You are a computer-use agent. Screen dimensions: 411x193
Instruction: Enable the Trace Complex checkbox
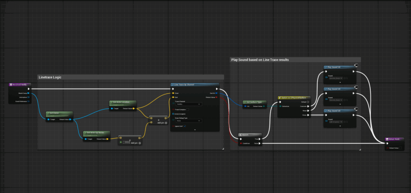pos(188,109)
